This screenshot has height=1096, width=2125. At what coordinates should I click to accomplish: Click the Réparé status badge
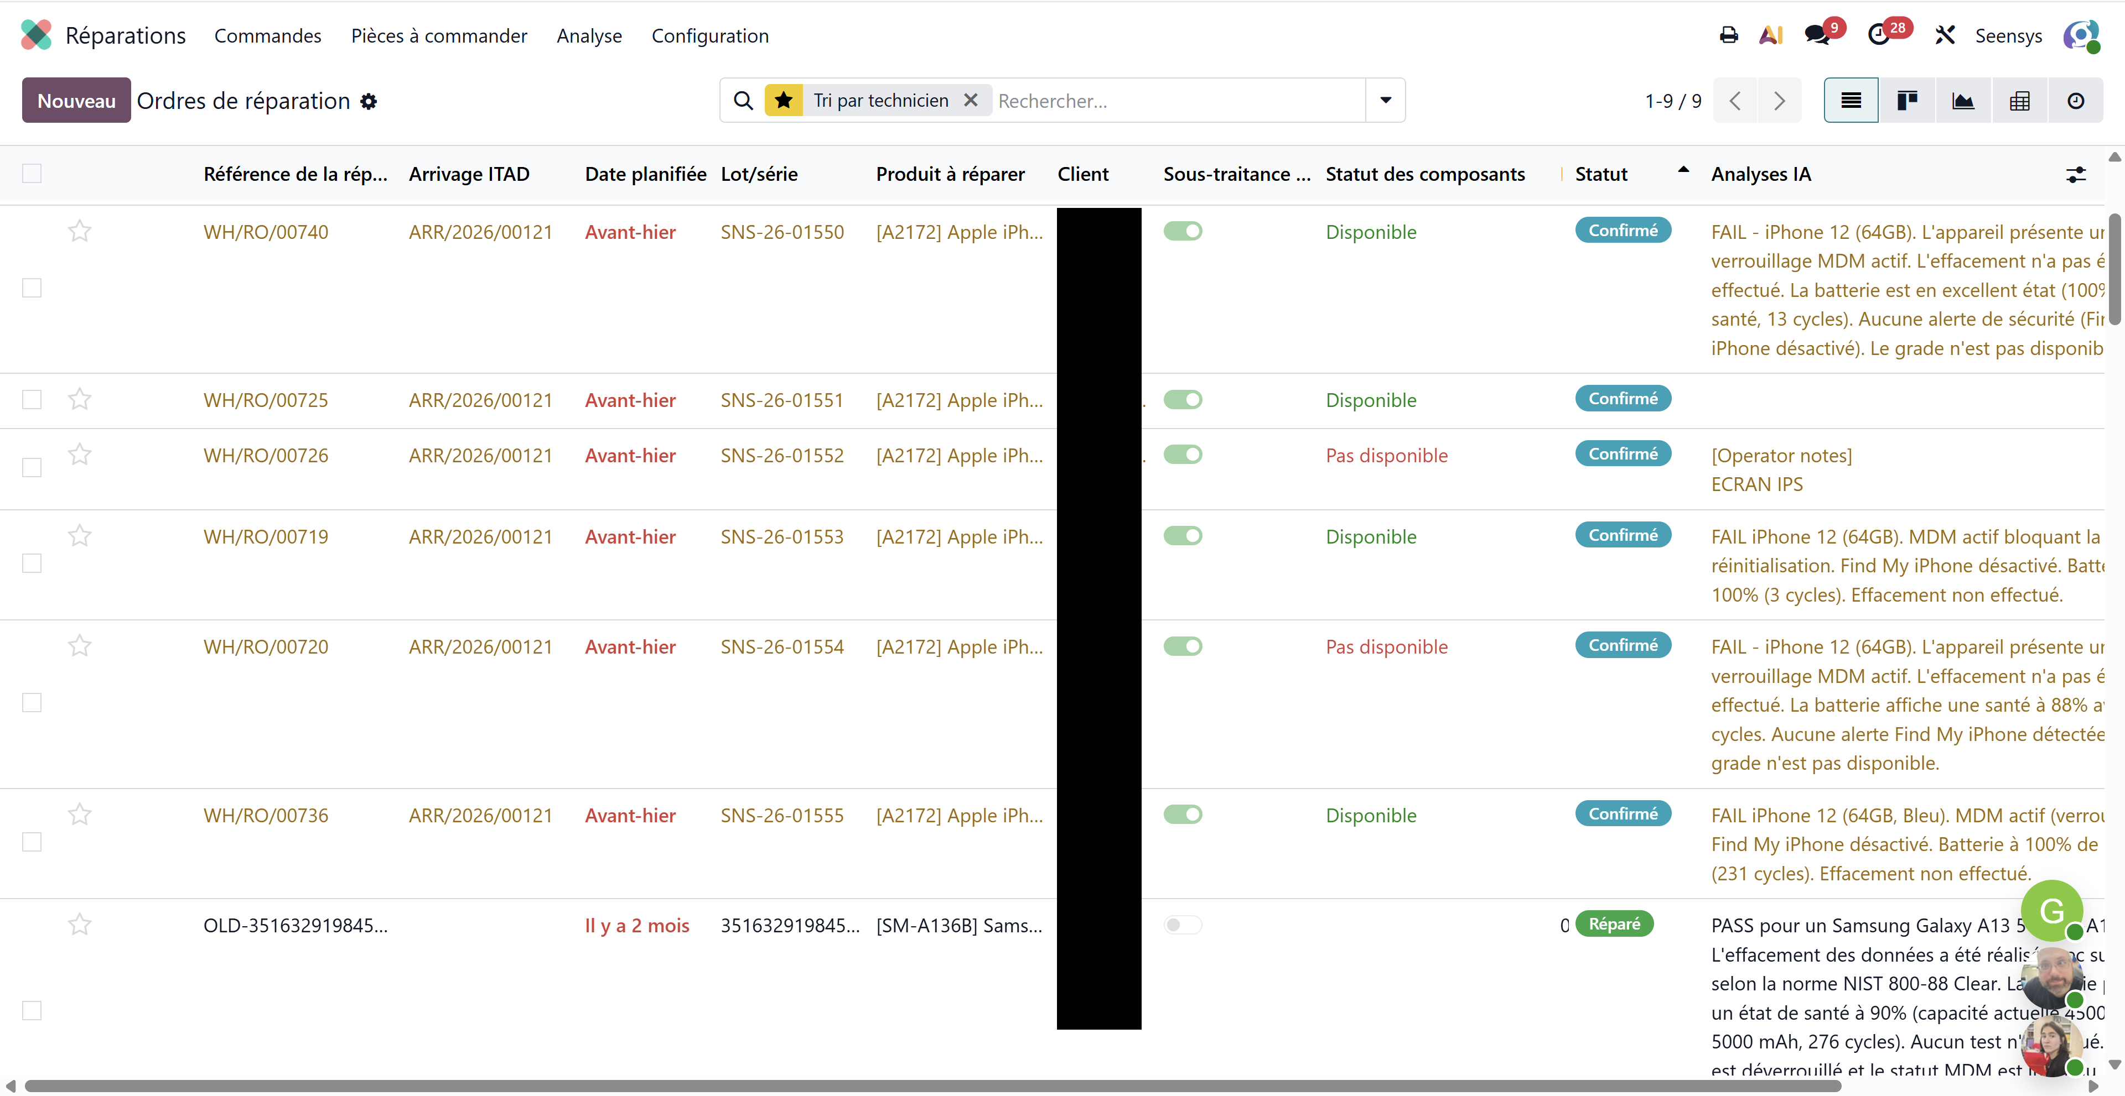1614,924
